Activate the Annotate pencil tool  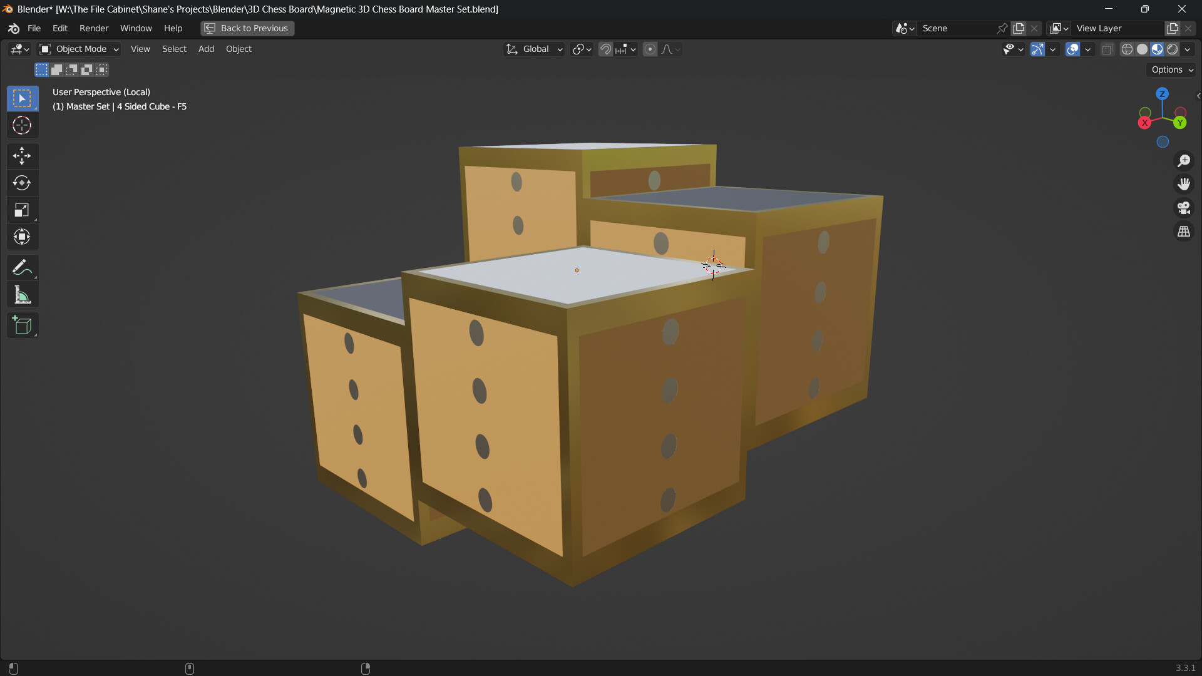23,267
